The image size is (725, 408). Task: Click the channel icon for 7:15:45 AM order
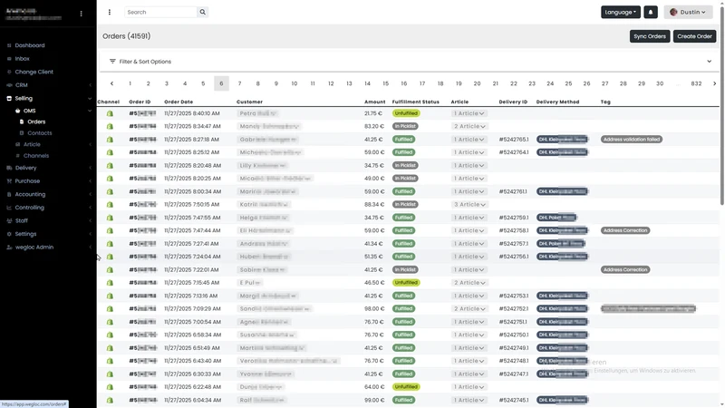point(110,283)
